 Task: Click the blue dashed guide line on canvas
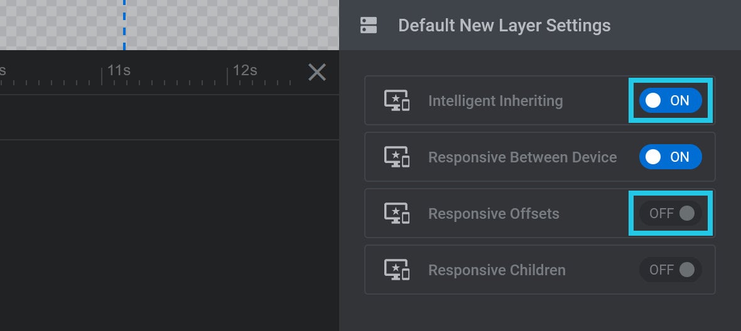pyautogui.click(x=124, y=24)
